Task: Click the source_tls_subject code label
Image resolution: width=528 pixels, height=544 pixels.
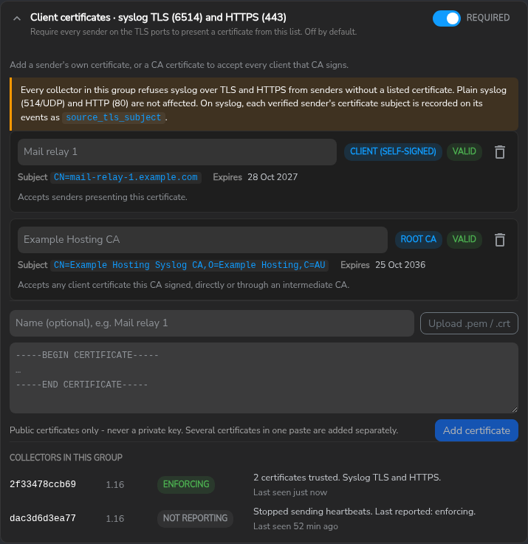Action: tap(114, 117)
